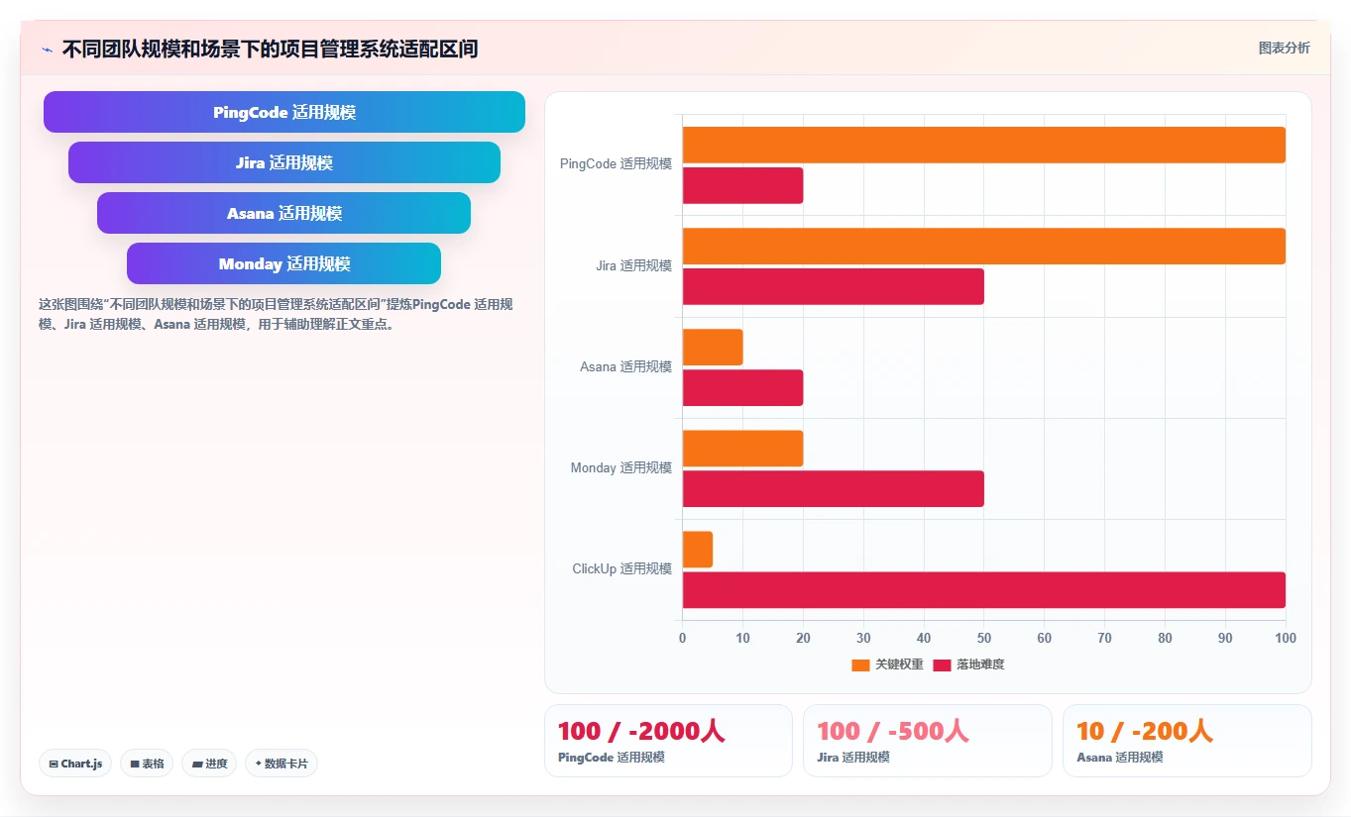Screen dimensions: 1351x817
Task: Click the 100 / -500人 data card value
Action: point(893,731)
